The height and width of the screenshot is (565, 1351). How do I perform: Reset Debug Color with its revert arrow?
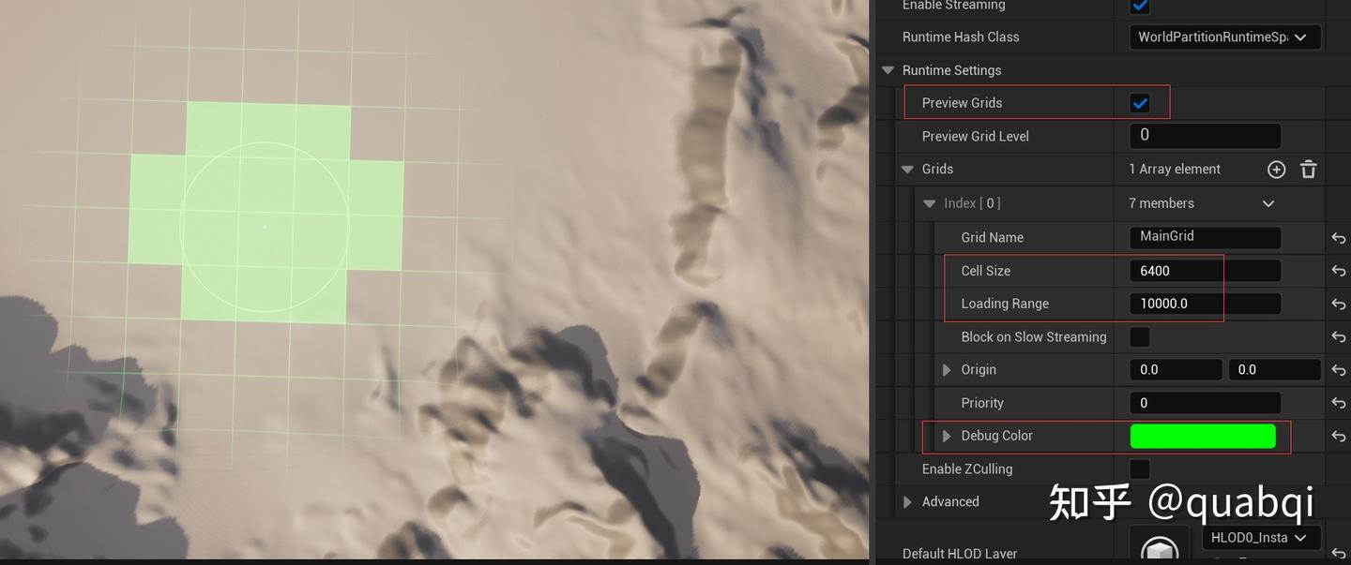1338,436
